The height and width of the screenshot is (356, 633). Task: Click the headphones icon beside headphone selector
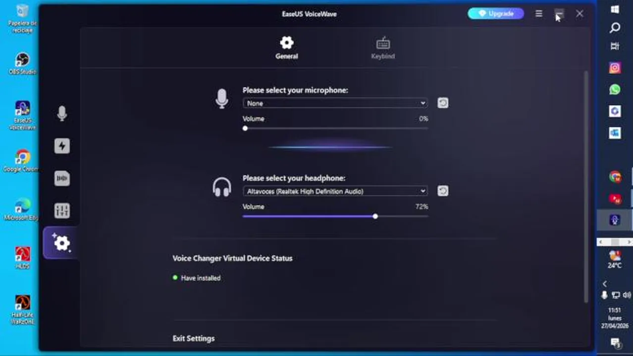tap(222, 187)
